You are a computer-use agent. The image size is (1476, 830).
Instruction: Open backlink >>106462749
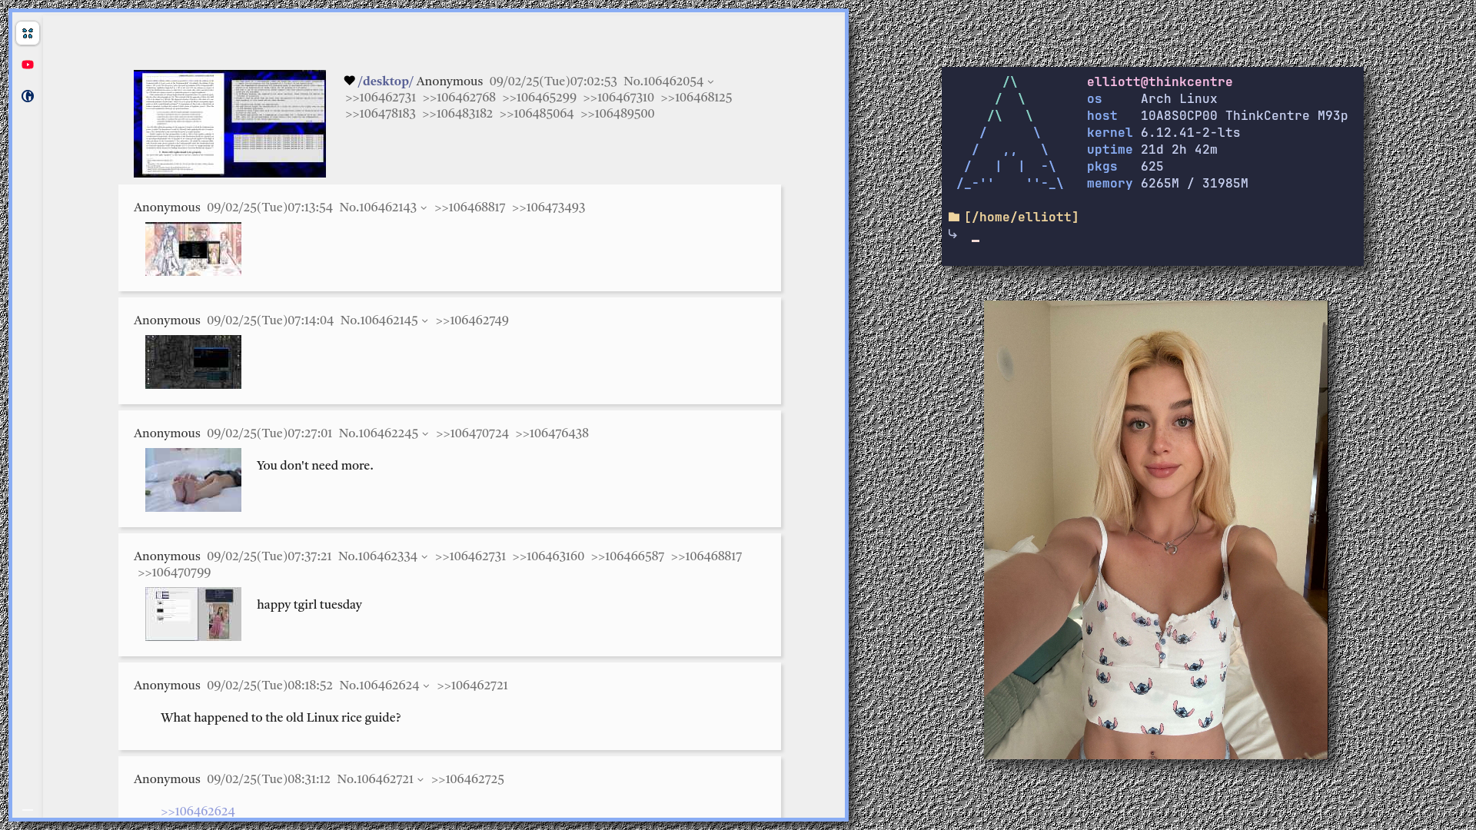472,320
